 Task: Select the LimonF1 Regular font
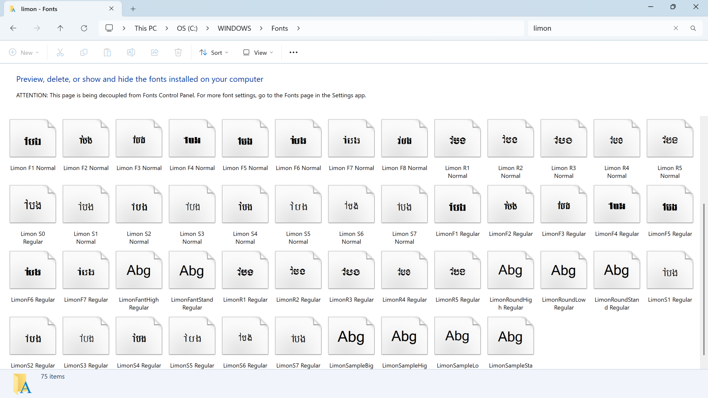[458, 211]
